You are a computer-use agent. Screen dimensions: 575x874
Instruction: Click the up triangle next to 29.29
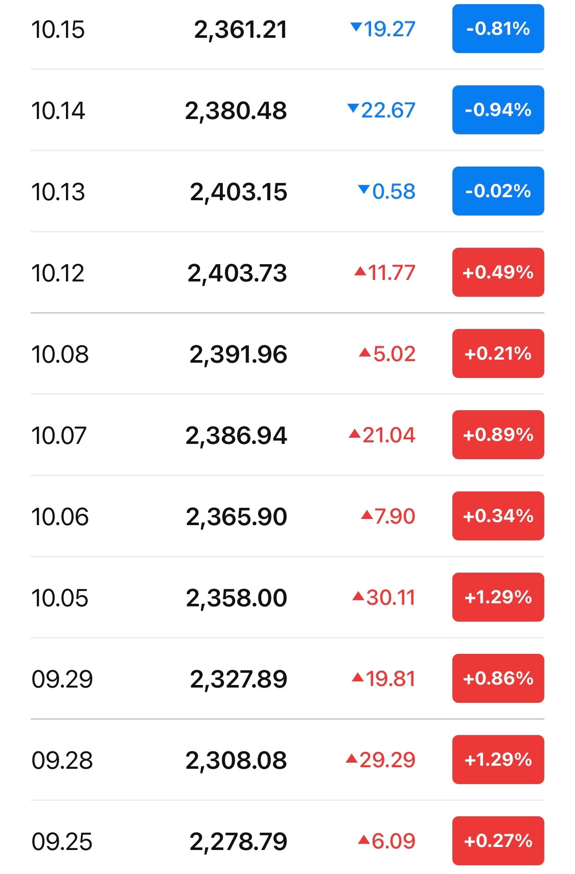[x=352, y=759]
